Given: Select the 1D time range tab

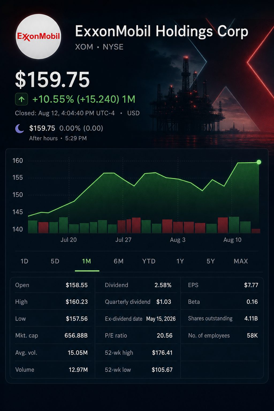Looking at the screenshot, I should click(24, 261).
